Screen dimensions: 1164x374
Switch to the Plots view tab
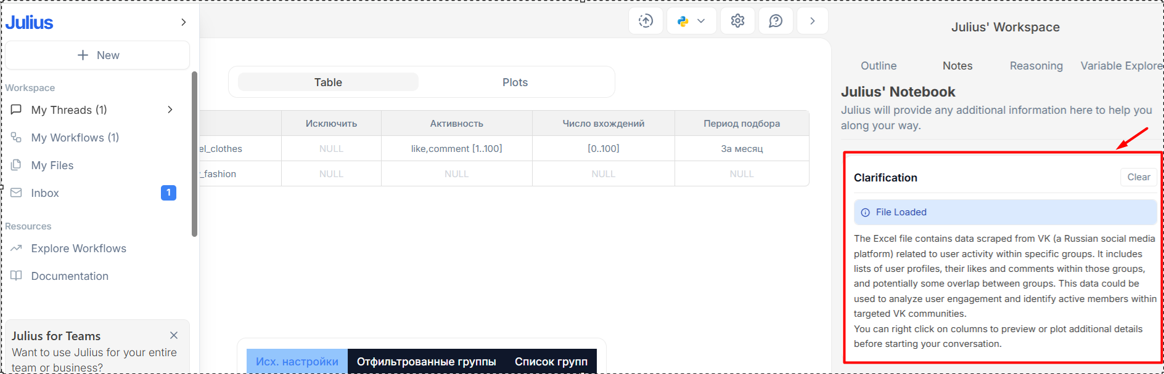click(515, 82)
